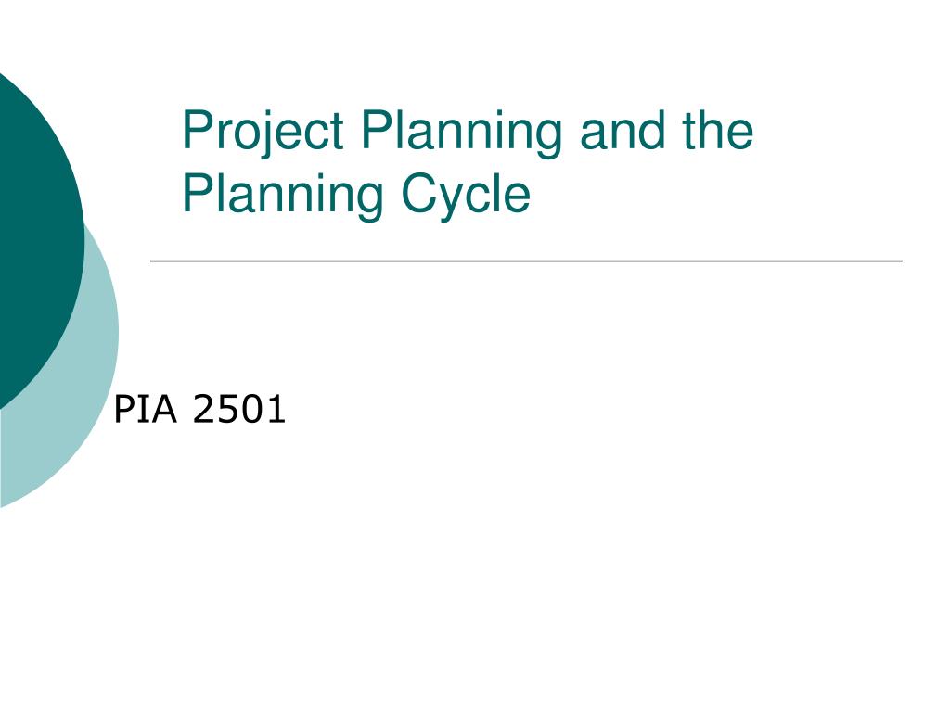Click the left end of the divider line
The image size is (950, 712).
pos(153,261)
